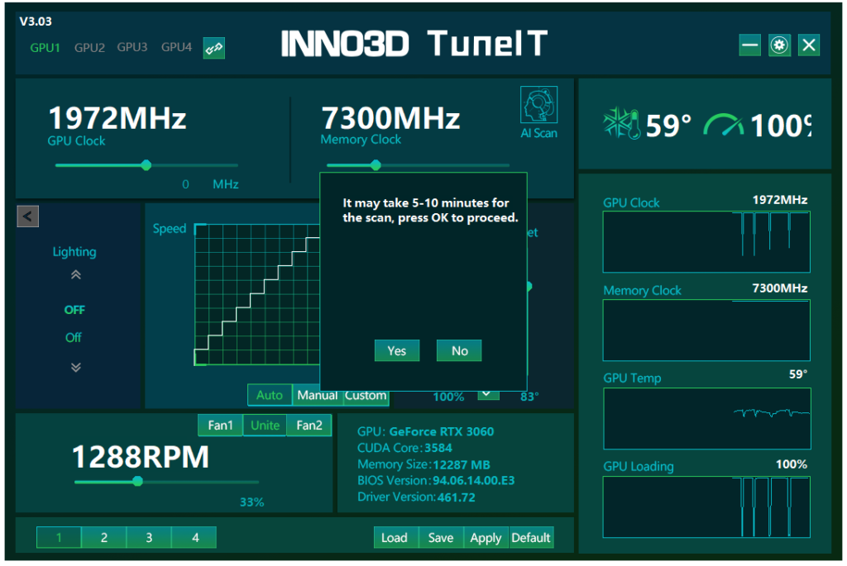Switch to GPU1 tab
847x566 pixels.
coord(45,47)
